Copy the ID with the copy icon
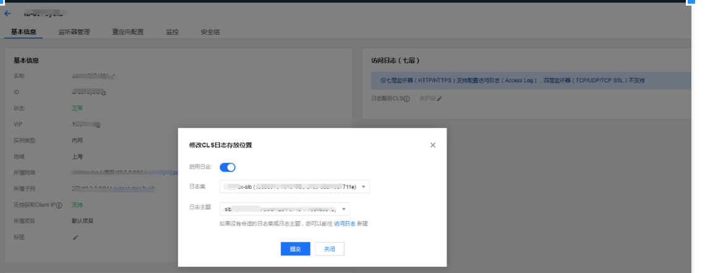This screenshot has width=705, height=273. (x=103, y=93)
